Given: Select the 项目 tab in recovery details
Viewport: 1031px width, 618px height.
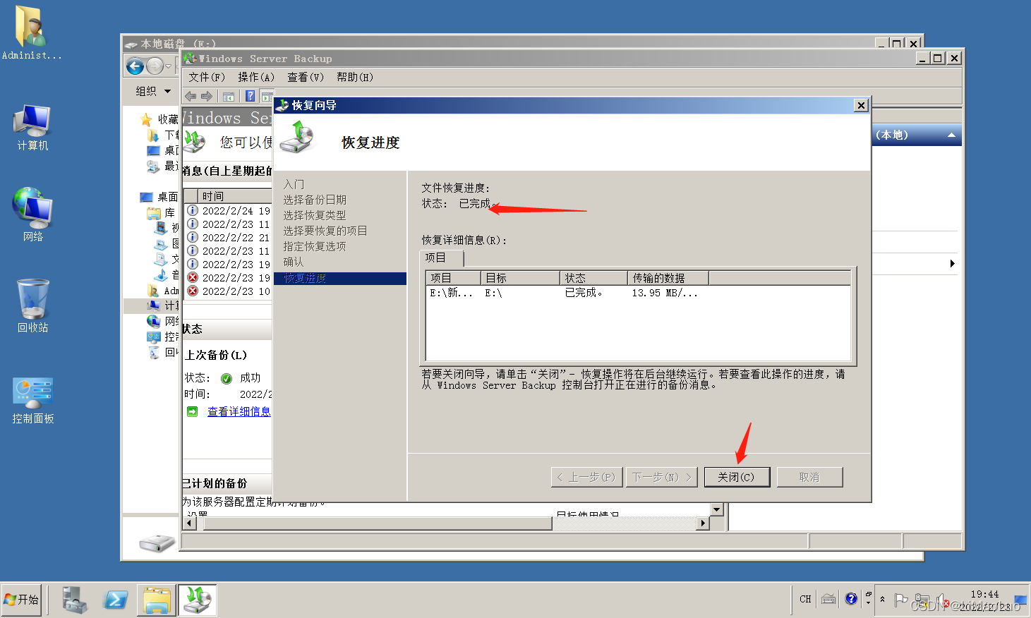Looking at the screenshot, I should coord(442,257).
